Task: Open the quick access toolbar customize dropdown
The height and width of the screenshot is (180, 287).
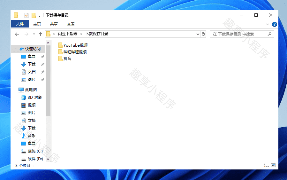Action: tap(39, 16)
